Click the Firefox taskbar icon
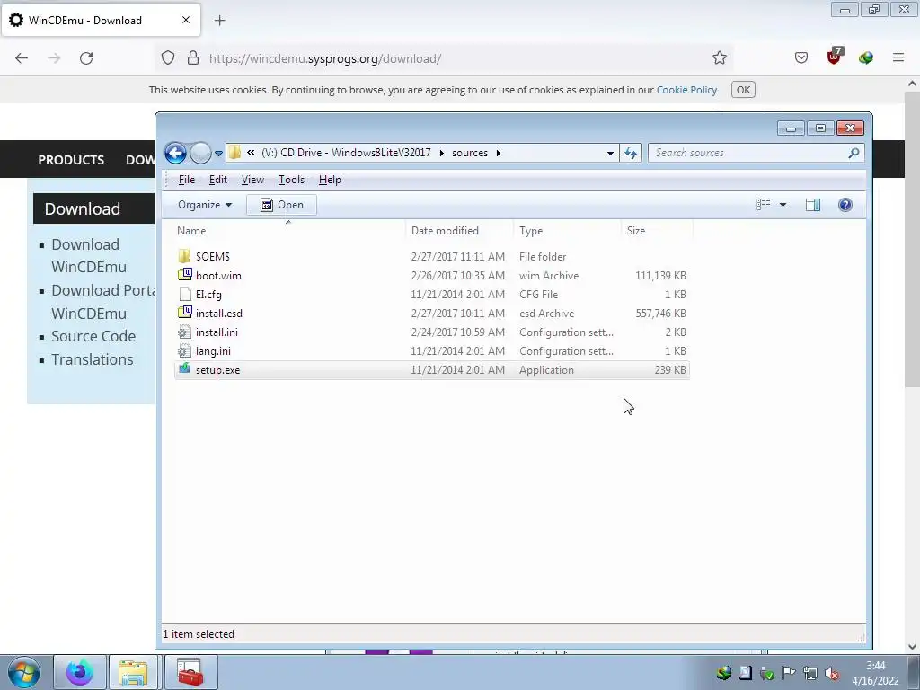 coord(80,672)
